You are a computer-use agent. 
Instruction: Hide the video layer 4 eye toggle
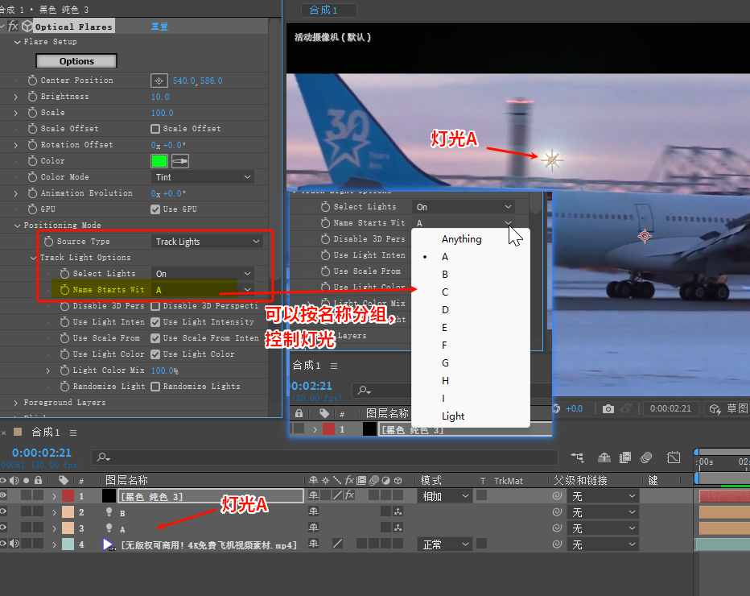pyautogui.click(x=3, y=544)
